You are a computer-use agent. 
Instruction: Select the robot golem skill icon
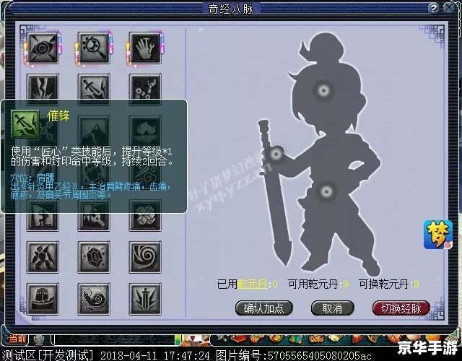click(43, 257)
